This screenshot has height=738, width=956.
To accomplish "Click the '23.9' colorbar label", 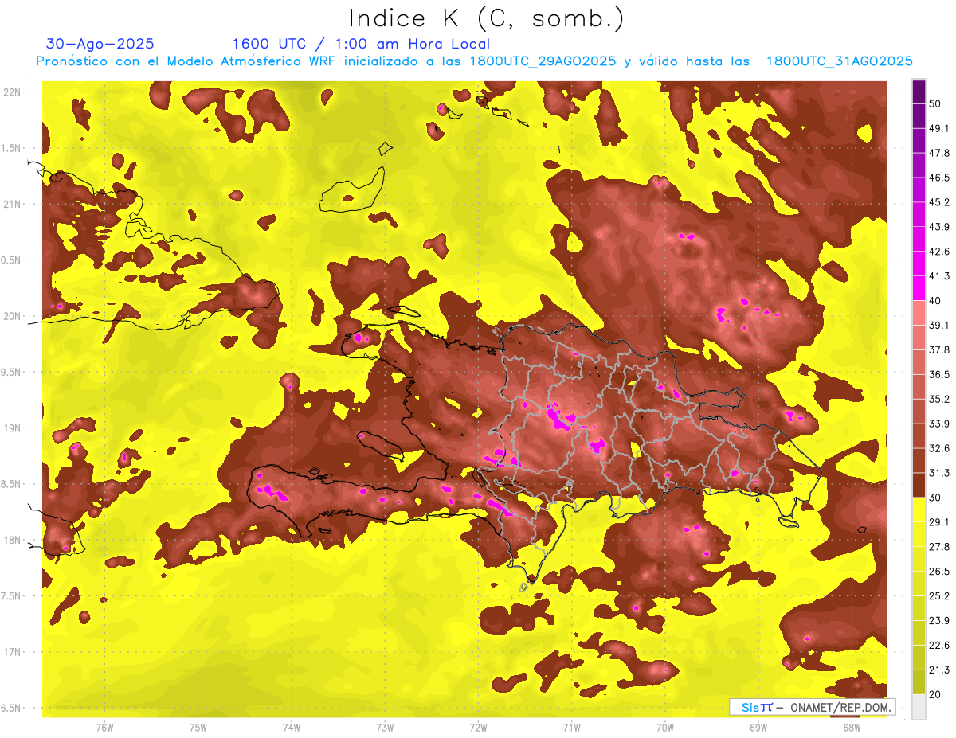I will pos(938,621).
